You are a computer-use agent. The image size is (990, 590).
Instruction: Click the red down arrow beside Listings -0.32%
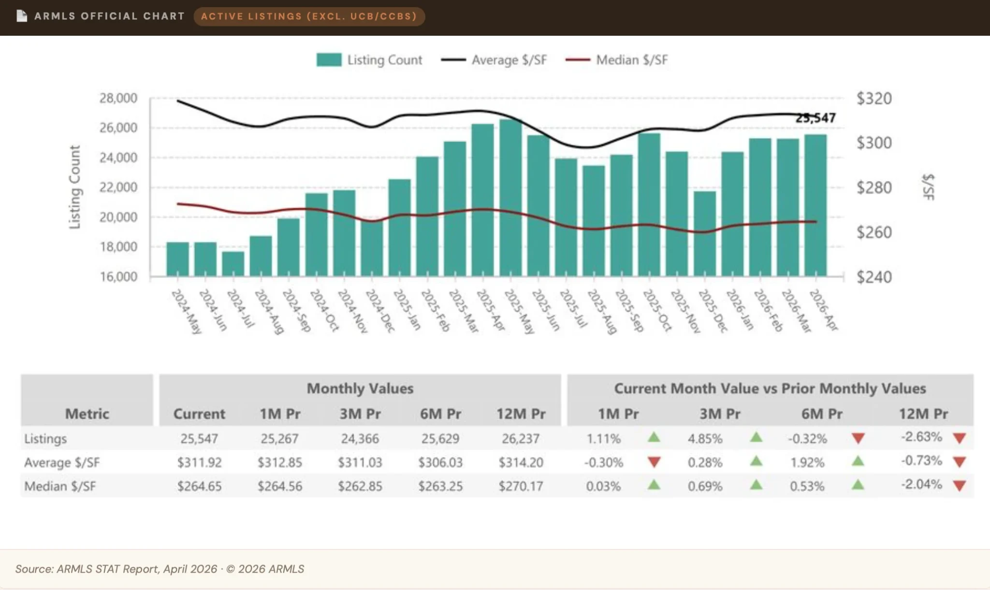coord(859,439)
